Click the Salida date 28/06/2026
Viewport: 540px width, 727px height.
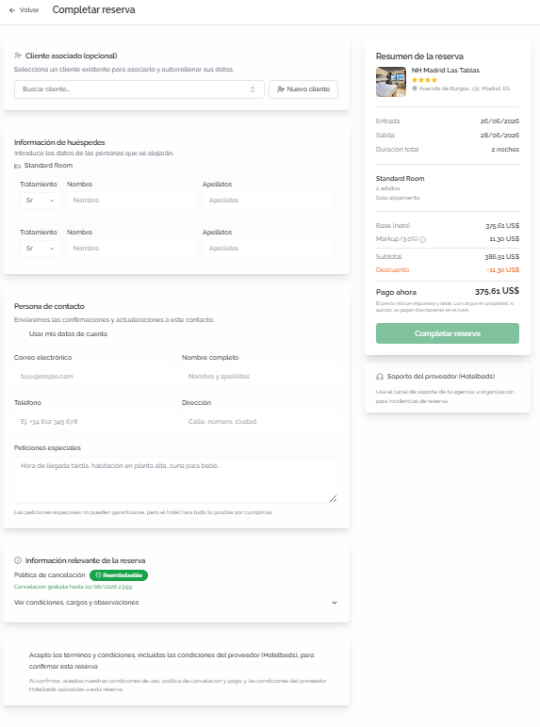click(x=499, y=136)
